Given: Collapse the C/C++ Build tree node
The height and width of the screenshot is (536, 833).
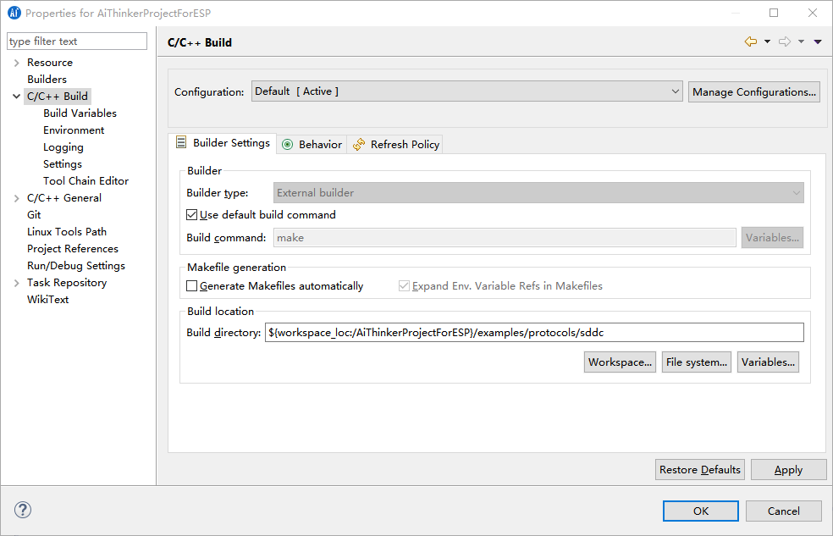Looking at the screenshot, I should [17, 97].
